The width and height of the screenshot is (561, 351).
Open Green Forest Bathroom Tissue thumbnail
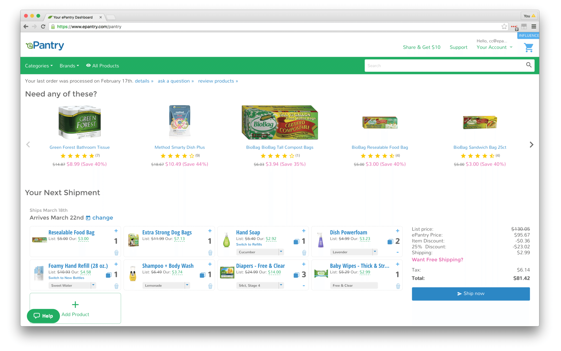(80, 122)
